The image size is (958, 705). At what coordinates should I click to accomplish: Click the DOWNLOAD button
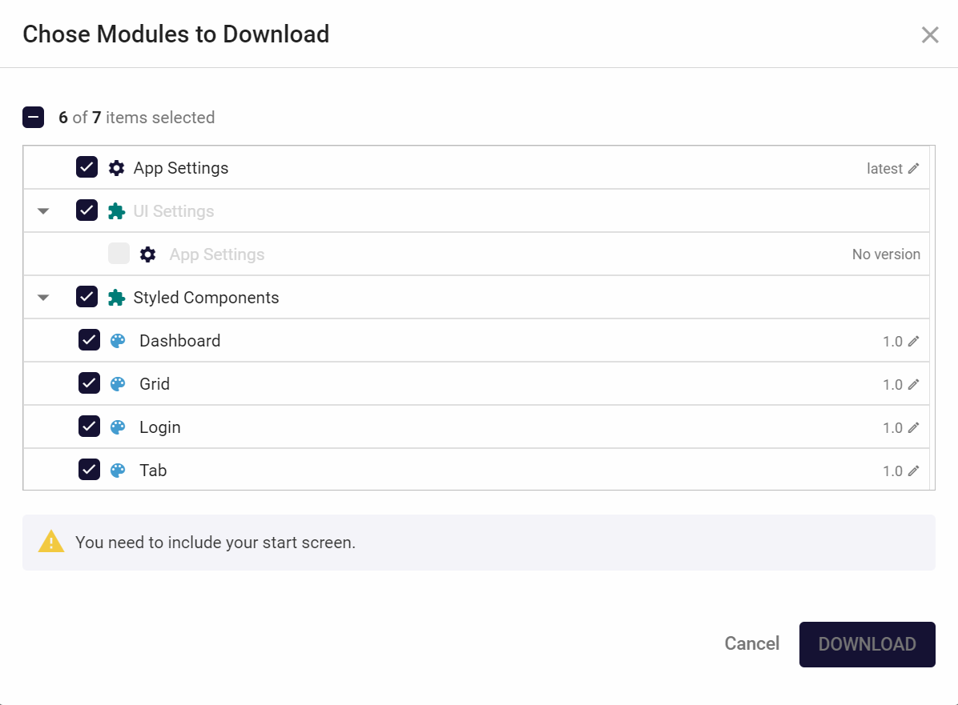point(867,644)
